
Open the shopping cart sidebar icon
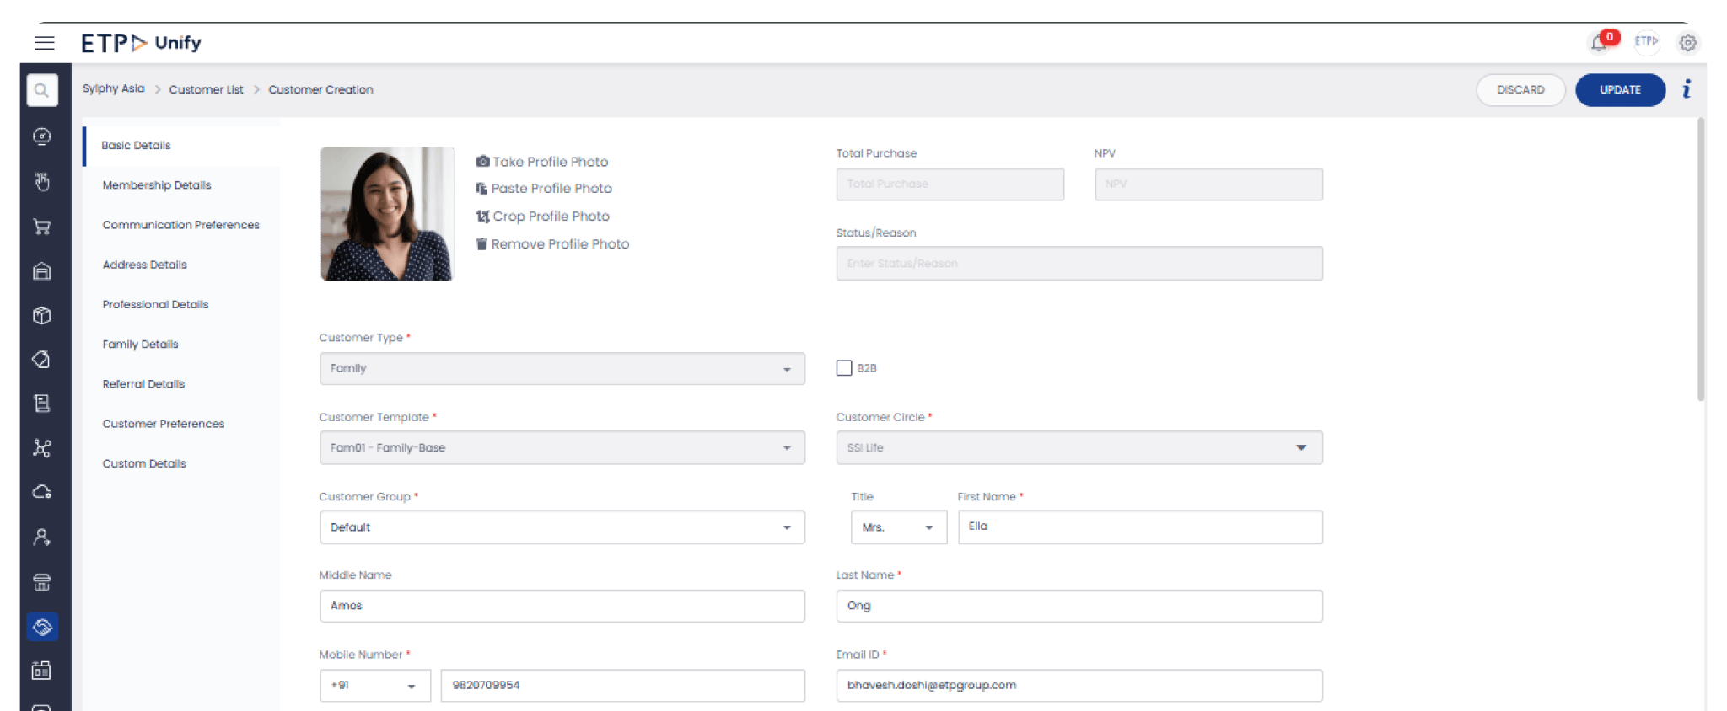[42, 226]
